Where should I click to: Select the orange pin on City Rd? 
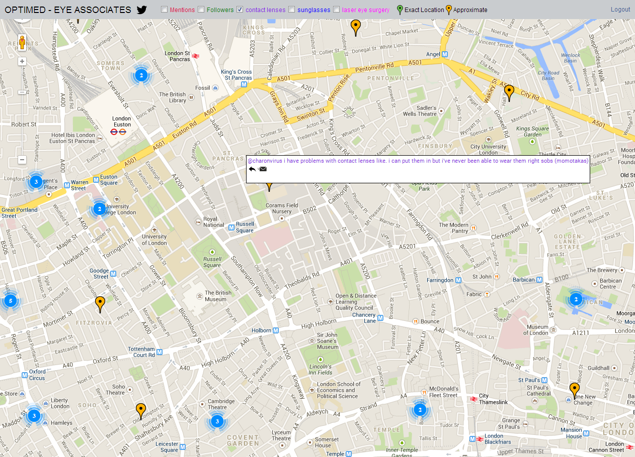(x=509, y=93)
